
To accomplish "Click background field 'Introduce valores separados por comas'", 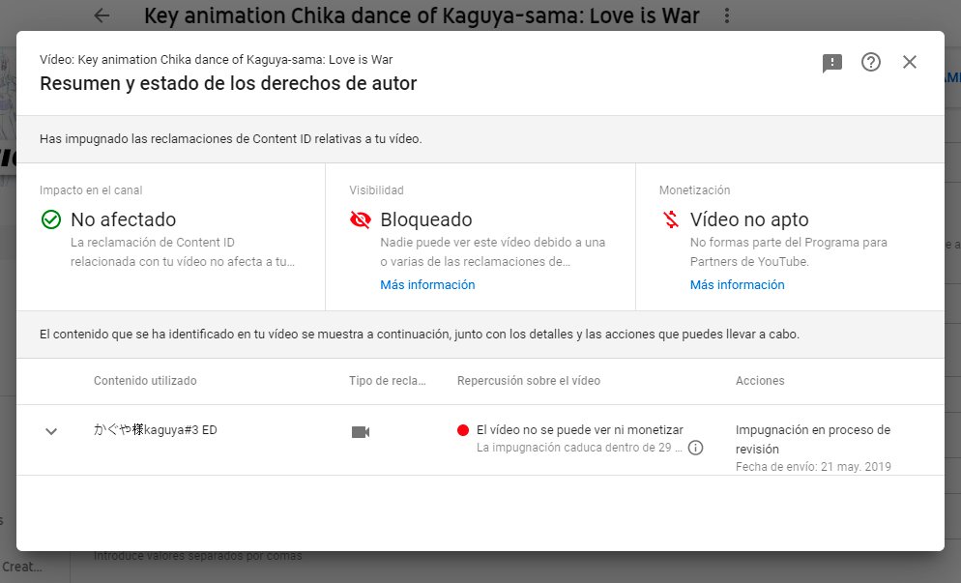I will [x=197, y=556].
